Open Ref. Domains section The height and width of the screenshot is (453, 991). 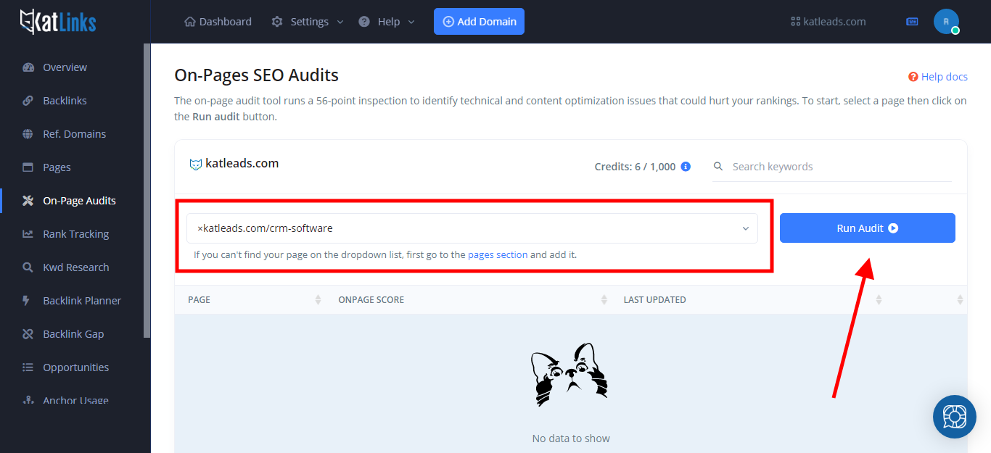click(x=75, y=134)
